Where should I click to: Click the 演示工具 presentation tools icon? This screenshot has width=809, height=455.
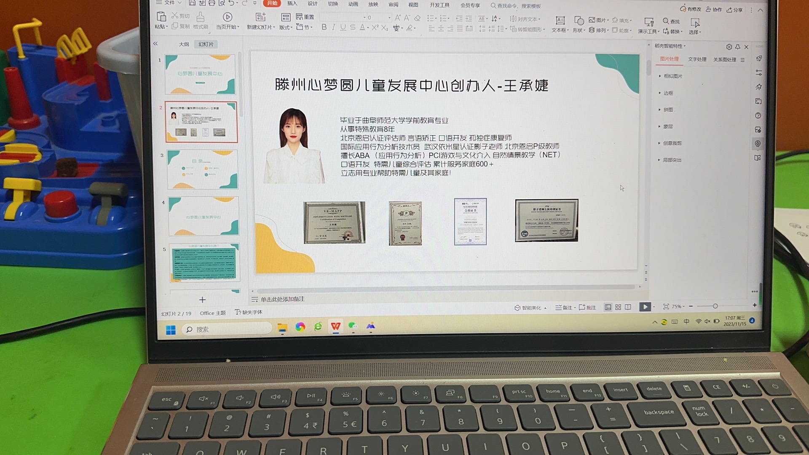[x=648, y=22]
